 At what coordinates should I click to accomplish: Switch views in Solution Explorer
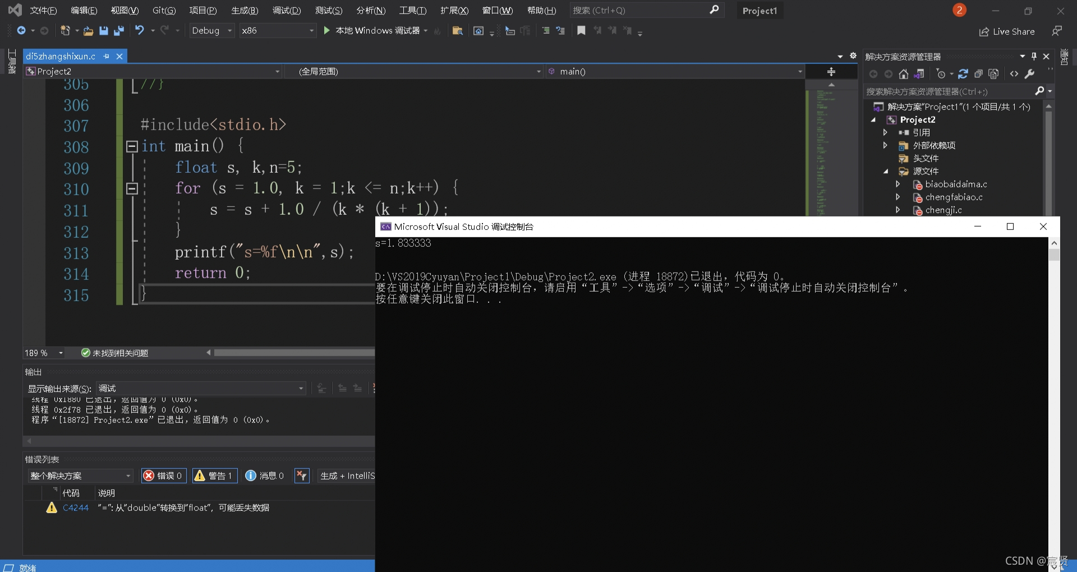919,74
